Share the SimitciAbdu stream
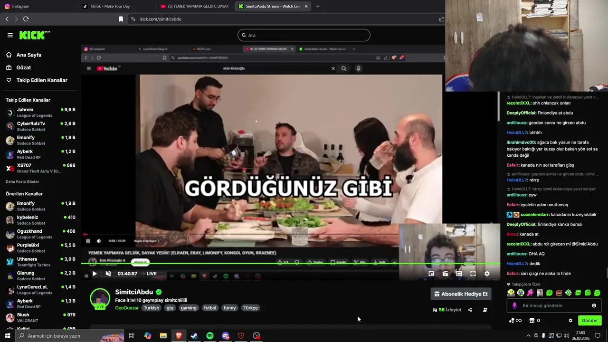This screenshot has width=608, height=342. [x=470, y=310]
